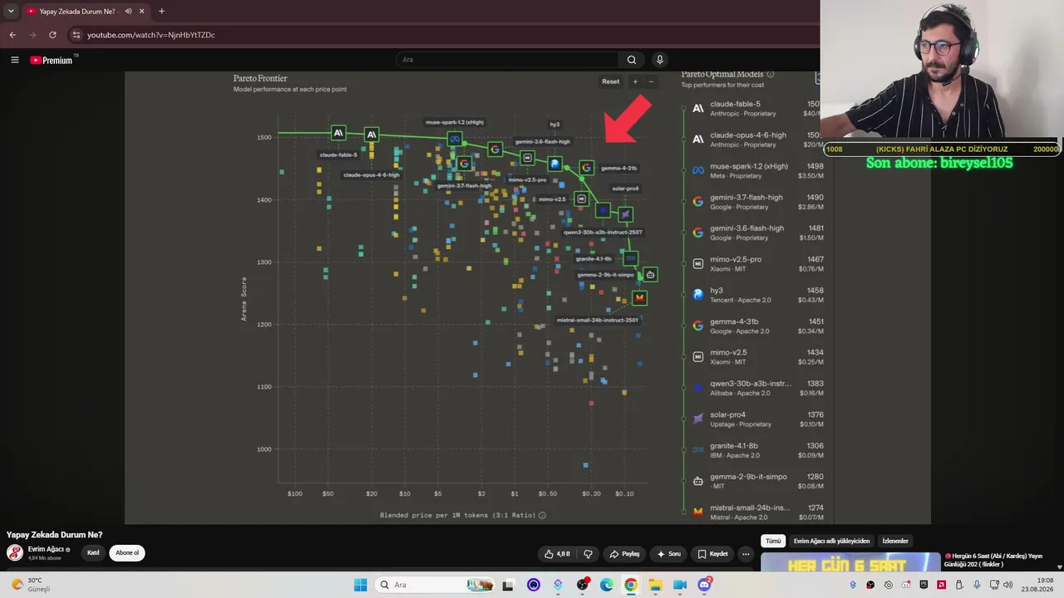Click the Mistral 'M' node on the chart
1064x598 pixels.
pos(639,298)
